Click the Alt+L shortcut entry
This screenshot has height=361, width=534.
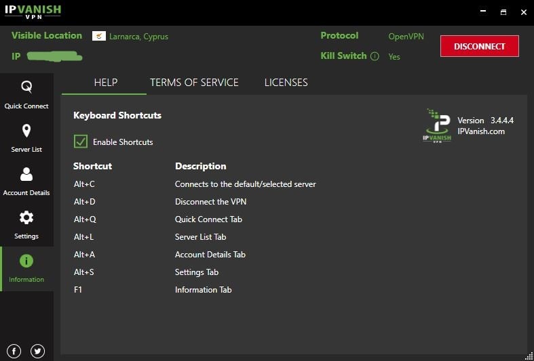point(83,237)
